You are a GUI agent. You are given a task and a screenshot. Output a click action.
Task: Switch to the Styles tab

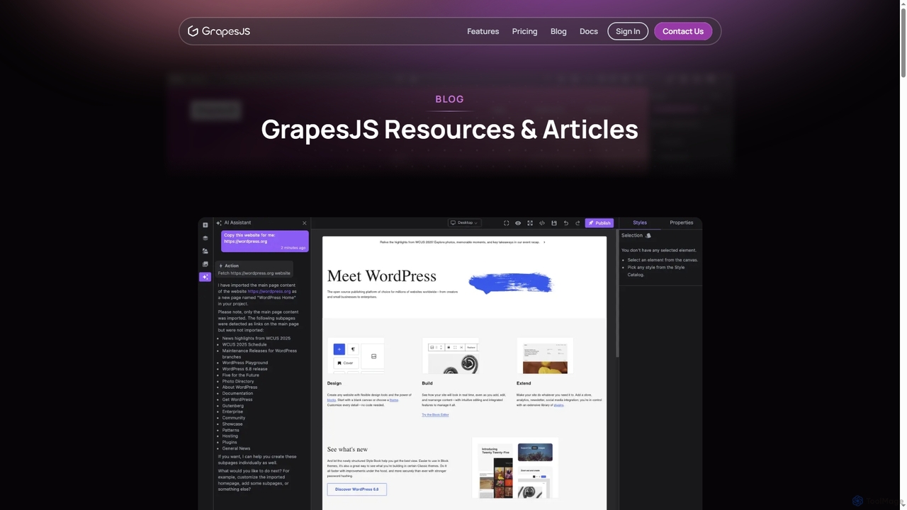point(640,222)
